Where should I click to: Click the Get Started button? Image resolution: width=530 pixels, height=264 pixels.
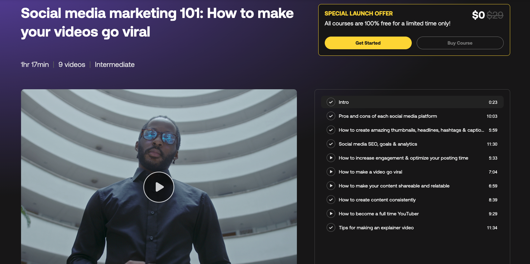click(368, 43)
